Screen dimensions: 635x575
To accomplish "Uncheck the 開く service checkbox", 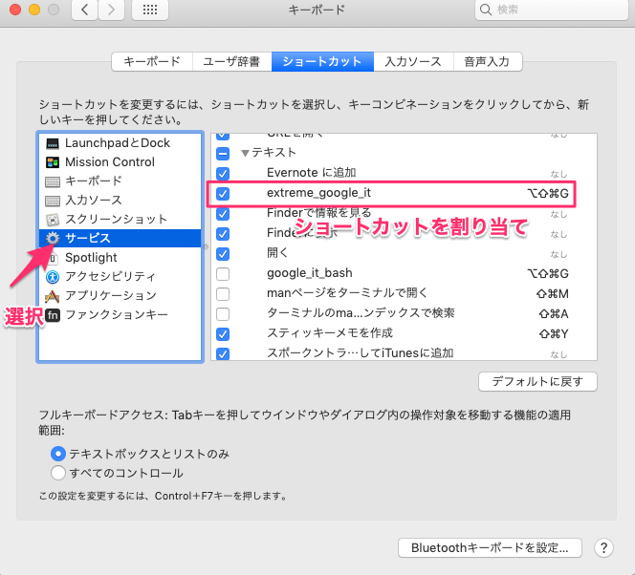I will (223, 254).
